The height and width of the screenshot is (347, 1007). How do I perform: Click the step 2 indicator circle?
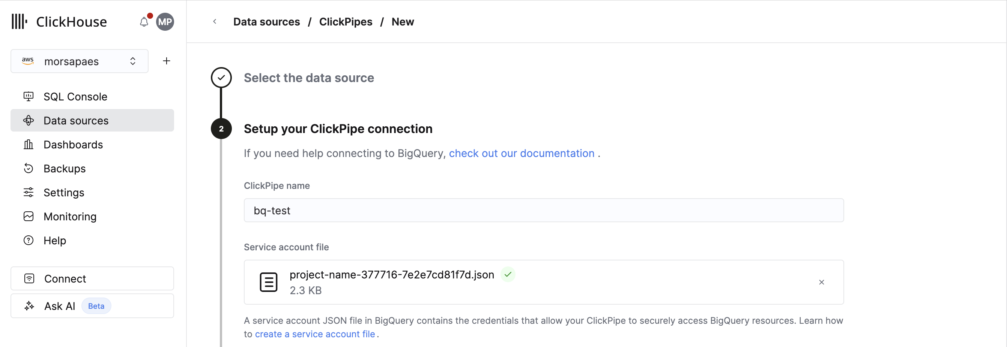(221, 129)
